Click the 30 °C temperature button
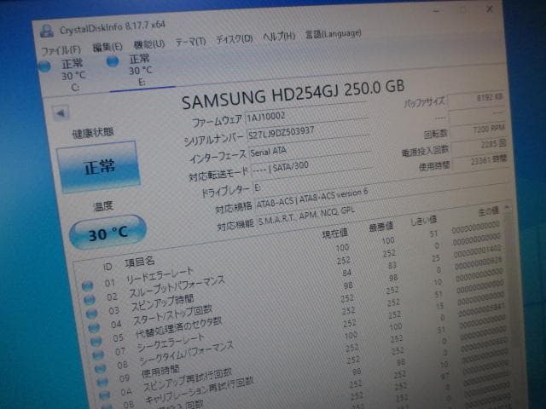Image resolution: width=546 pixels, height=409 pixels. (x=108, y=233)
